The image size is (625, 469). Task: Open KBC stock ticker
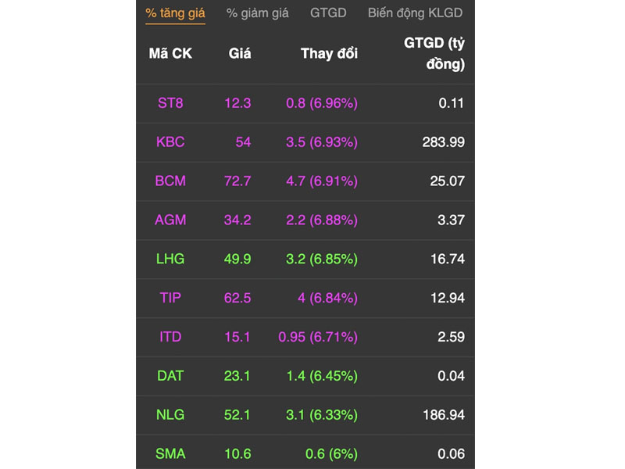click(170, 142)
